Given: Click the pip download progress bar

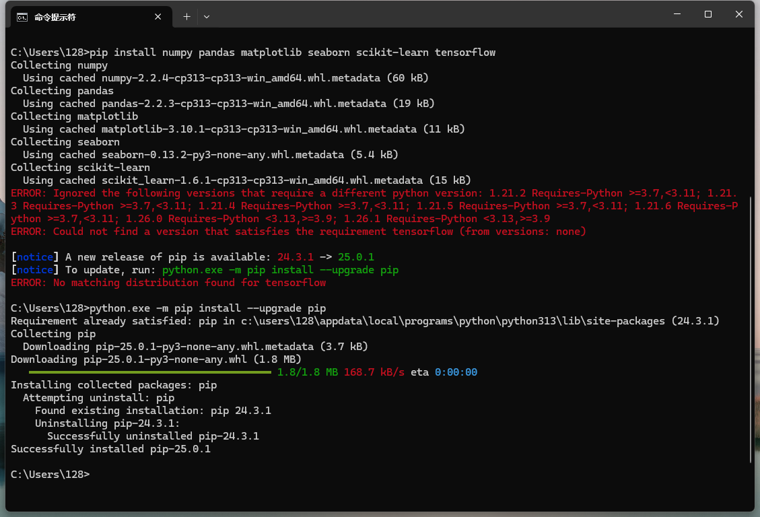Looking at the screenshot, I should pyautogui.click(x=149, y=372).
